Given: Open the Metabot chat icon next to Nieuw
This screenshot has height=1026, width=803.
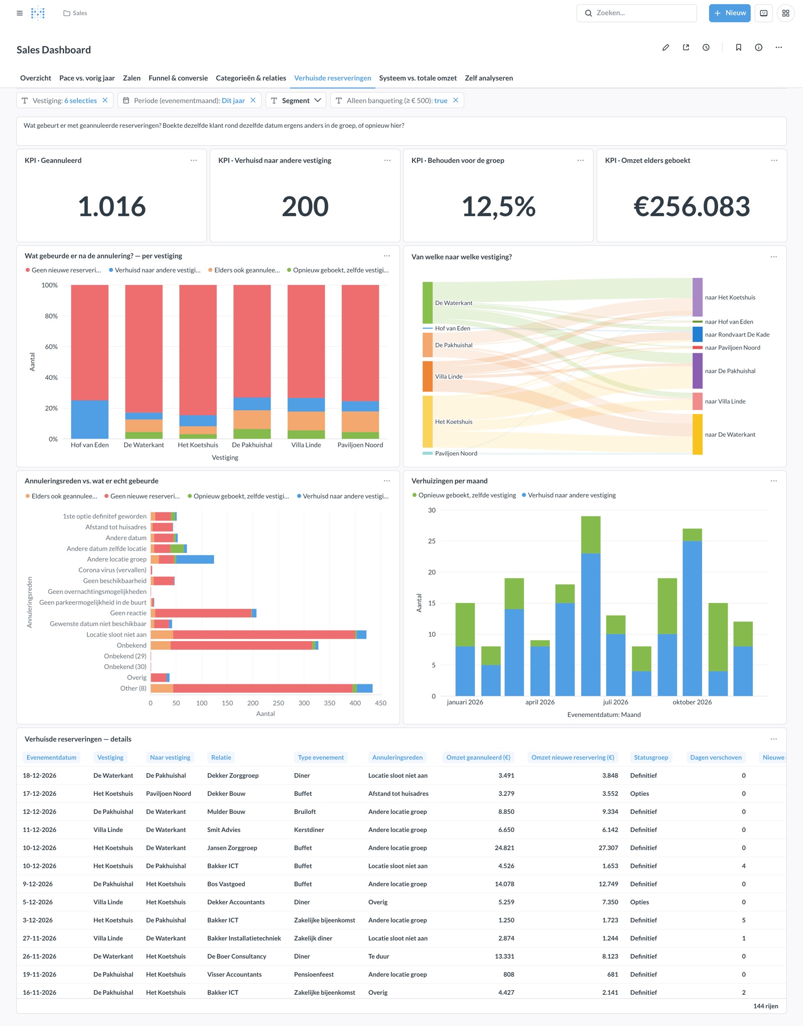Looking at the screenshot, I should tap(763, 13).
